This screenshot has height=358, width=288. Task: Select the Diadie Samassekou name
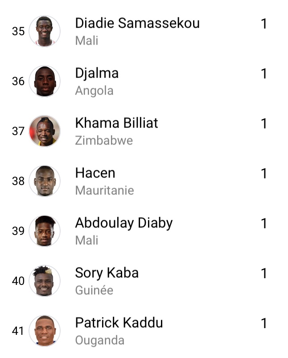tap(137, 23)
